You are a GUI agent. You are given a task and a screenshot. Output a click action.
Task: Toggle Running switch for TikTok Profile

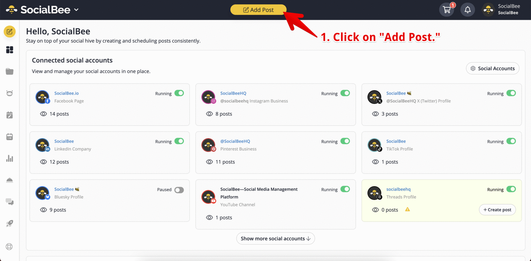tap(511, 141)
